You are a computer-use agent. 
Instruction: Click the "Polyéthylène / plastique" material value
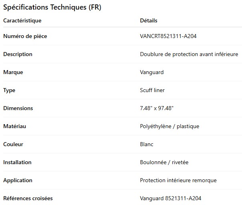tap(169, 127)
